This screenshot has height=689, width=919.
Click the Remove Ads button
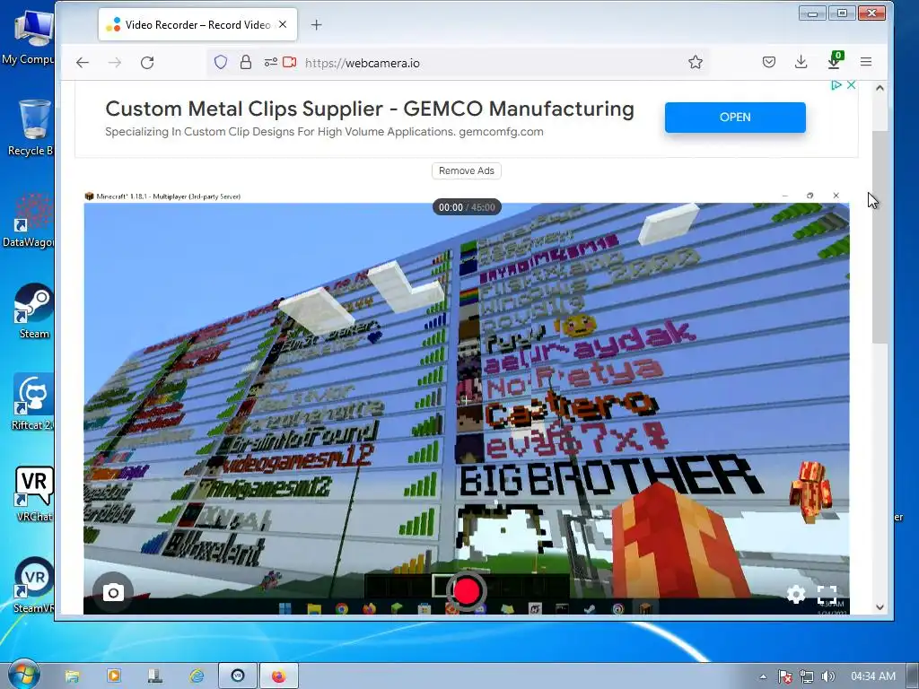pyautogui.click(x=467, y=170)
